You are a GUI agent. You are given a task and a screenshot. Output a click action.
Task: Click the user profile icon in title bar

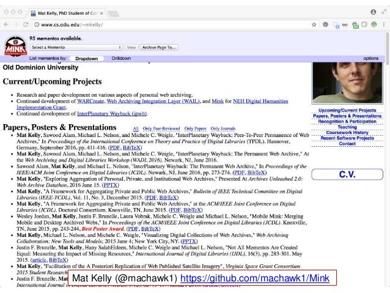click(373, 12)
